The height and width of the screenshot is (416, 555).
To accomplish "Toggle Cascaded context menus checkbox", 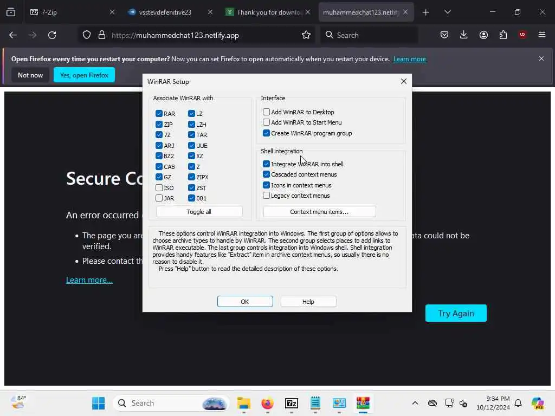I will (266, 174).
